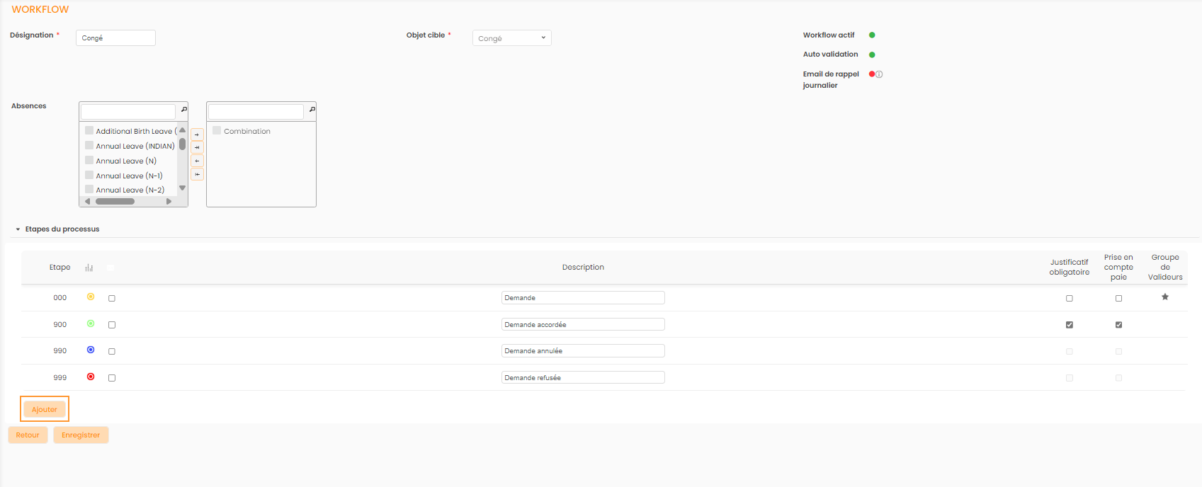Image resolution: width=1202 pixels, height=487 pixels.
Task: Click the Désignation input field
Action: pyautogui.click(x=115, y=38)
